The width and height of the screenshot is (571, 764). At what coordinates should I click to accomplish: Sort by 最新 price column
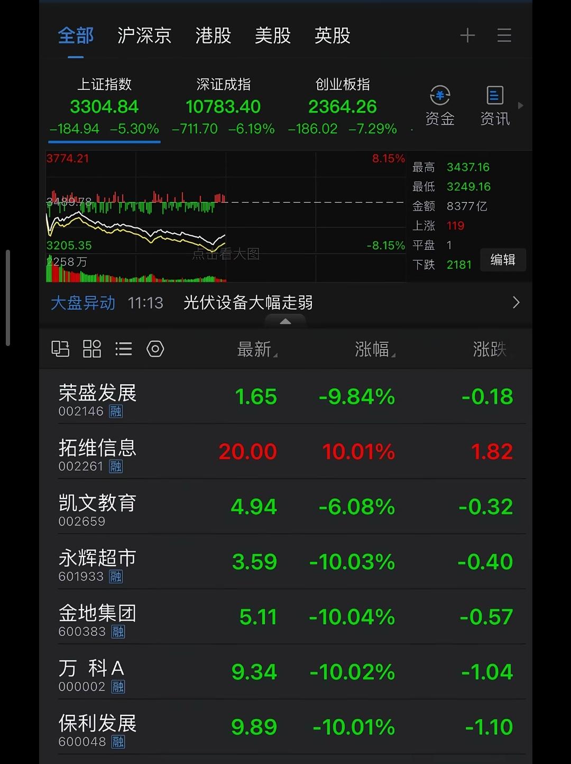click(257, 349)
